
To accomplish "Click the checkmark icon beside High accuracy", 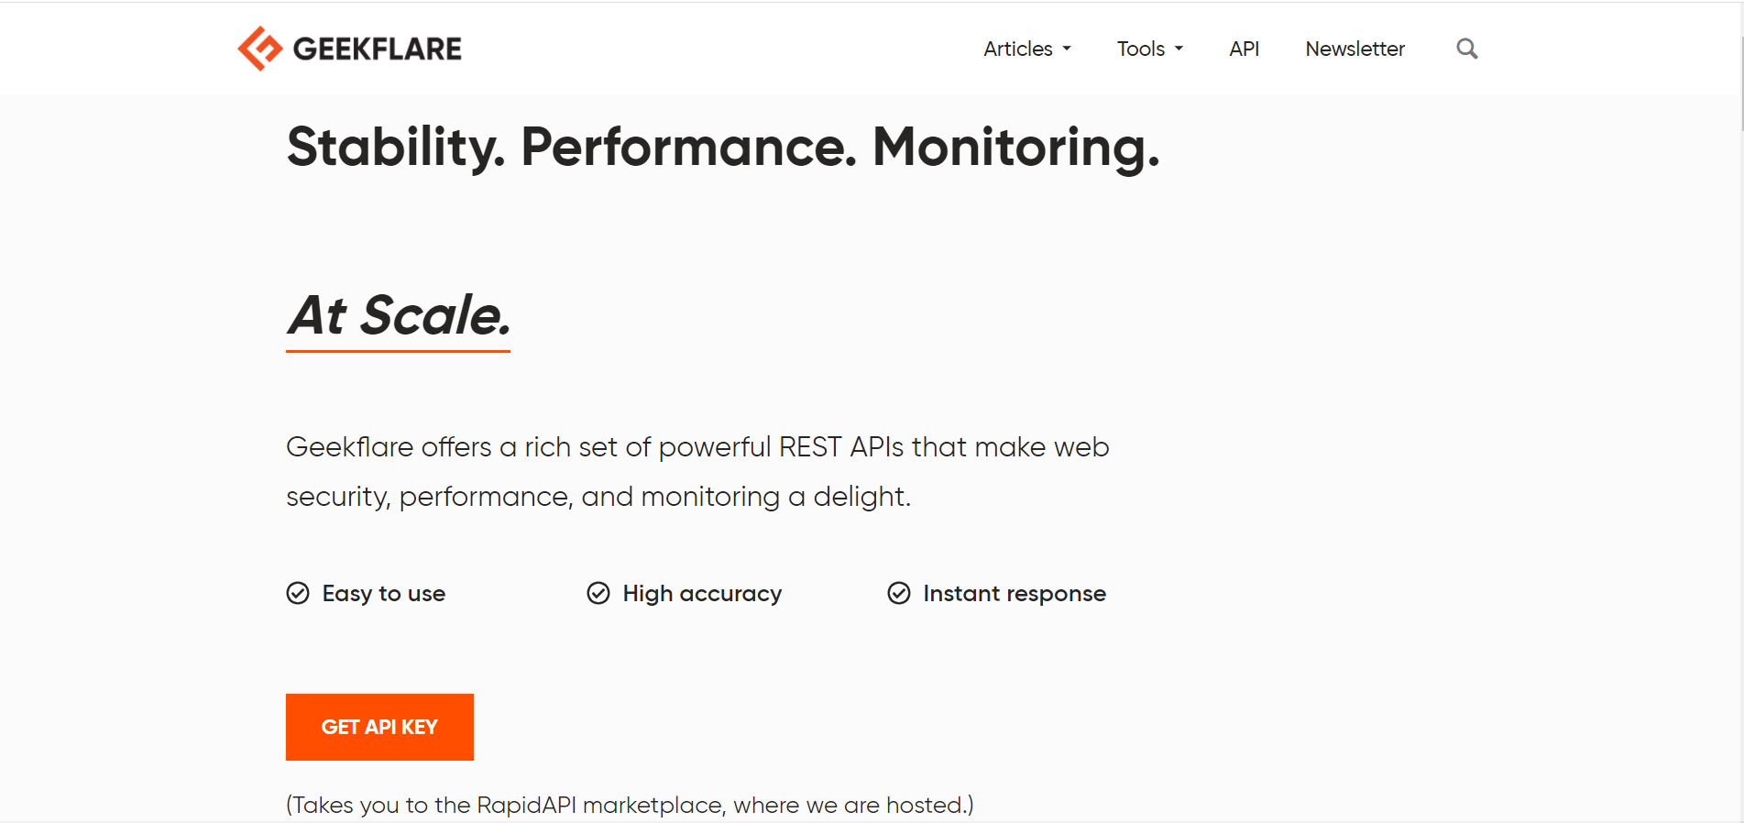I will pos(598,593).
